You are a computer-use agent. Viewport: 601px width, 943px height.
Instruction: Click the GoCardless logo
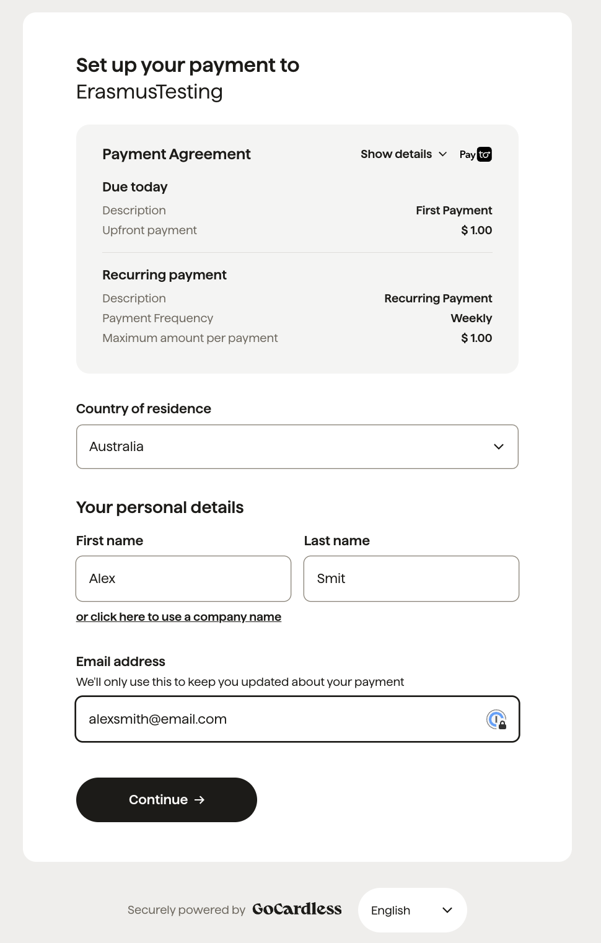[x=297, y=909]
